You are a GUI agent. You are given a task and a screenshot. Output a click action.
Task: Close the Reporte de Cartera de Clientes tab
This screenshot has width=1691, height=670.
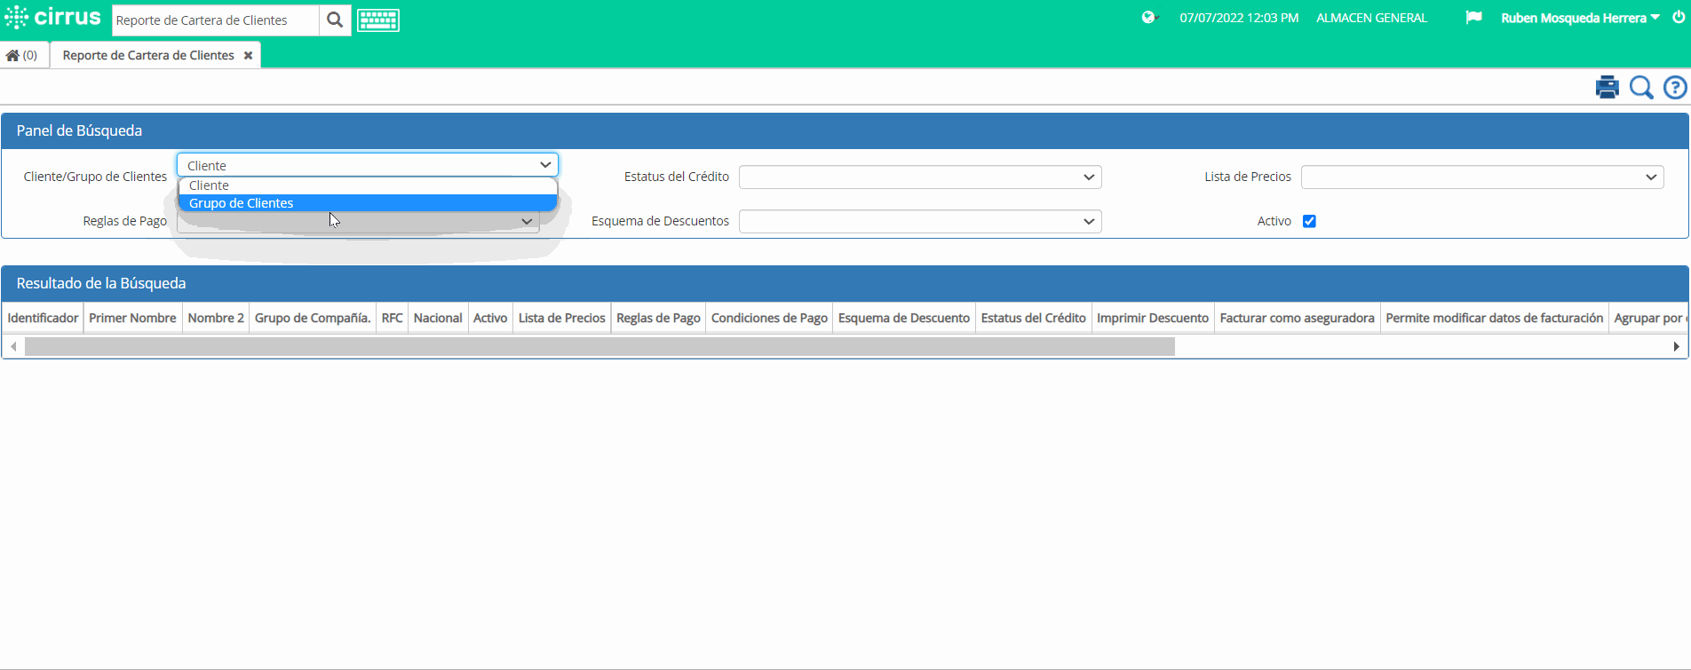[249, 55]
